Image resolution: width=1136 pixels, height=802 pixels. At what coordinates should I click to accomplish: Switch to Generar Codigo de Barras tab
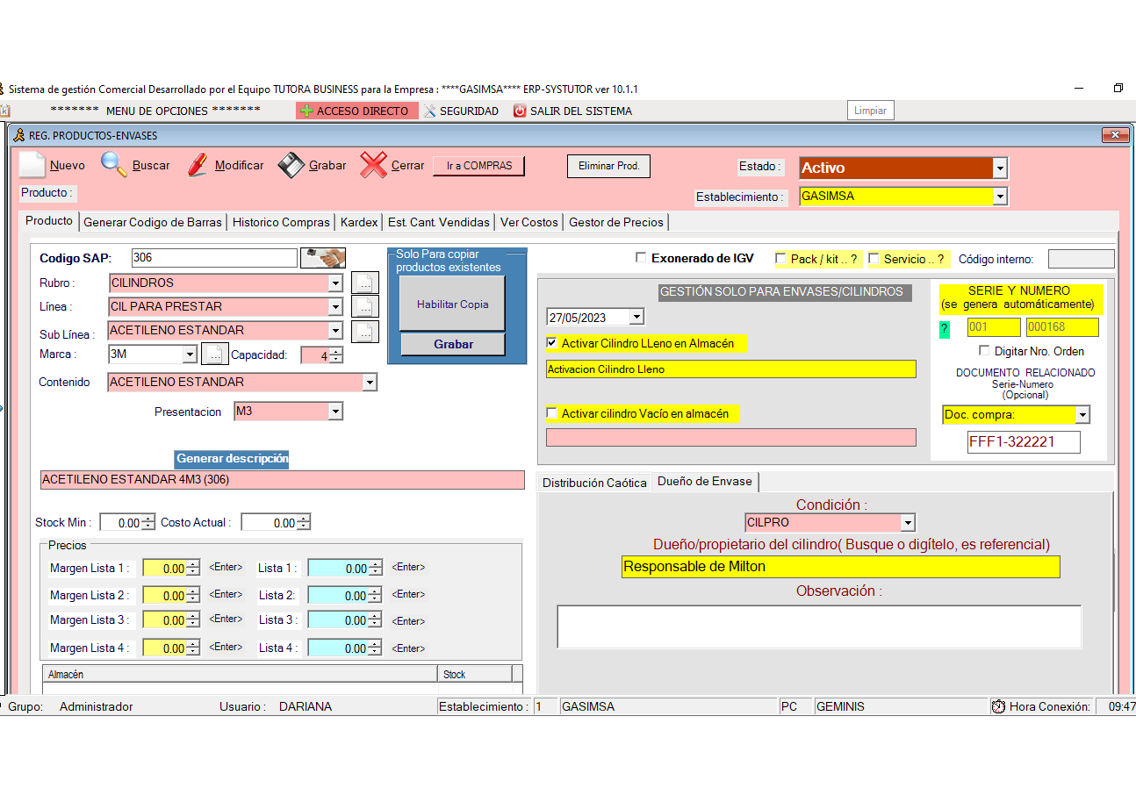[x=153, y=223]
